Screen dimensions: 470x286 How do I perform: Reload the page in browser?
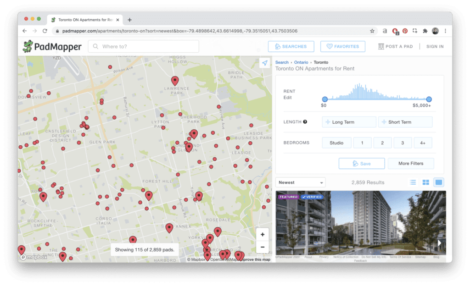click(45, 31)
